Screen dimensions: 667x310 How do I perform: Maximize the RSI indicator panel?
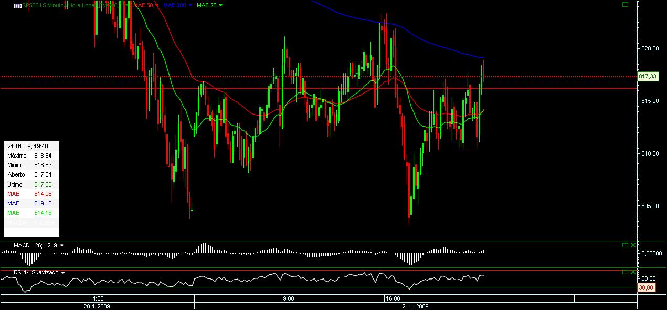coord(625,272)
